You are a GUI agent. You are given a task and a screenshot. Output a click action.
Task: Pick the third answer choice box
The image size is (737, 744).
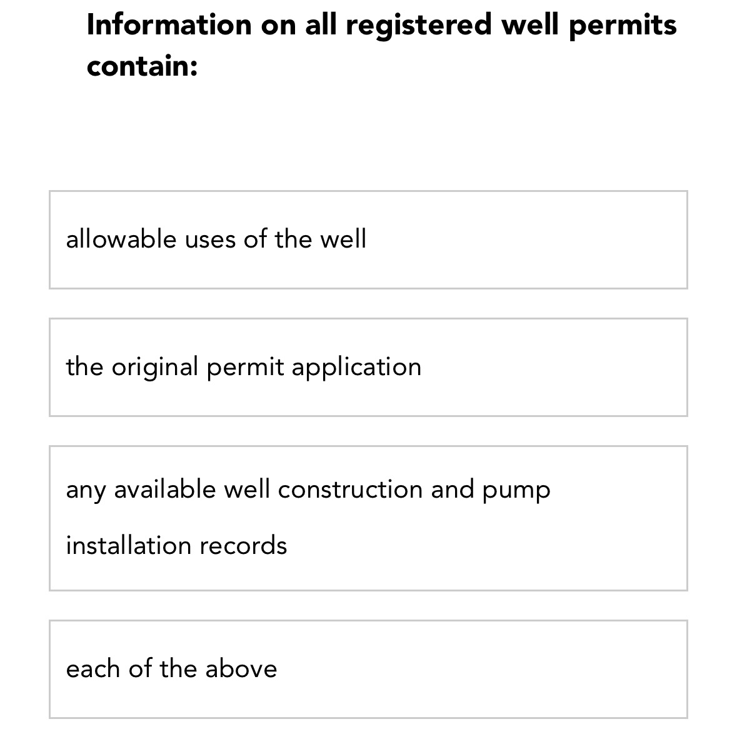click(x=368, y=517)
